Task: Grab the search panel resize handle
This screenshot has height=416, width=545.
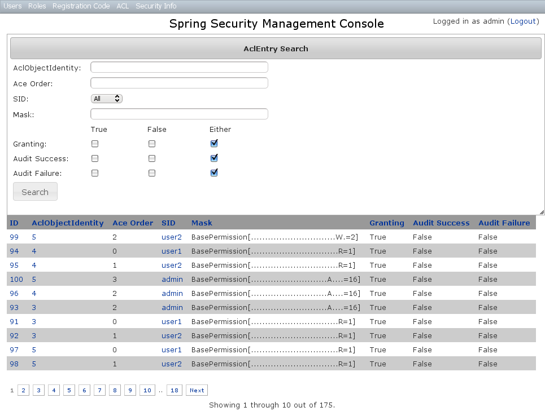Action: point(542,212)
